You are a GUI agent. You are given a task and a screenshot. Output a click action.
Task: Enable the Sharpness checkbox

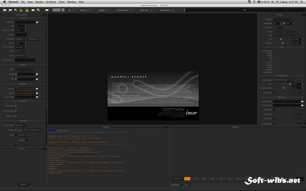(274, 92)
